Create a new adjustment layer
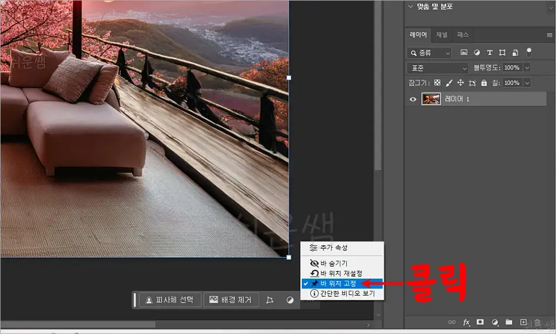 pyautogui.click(x=494, y=322)
